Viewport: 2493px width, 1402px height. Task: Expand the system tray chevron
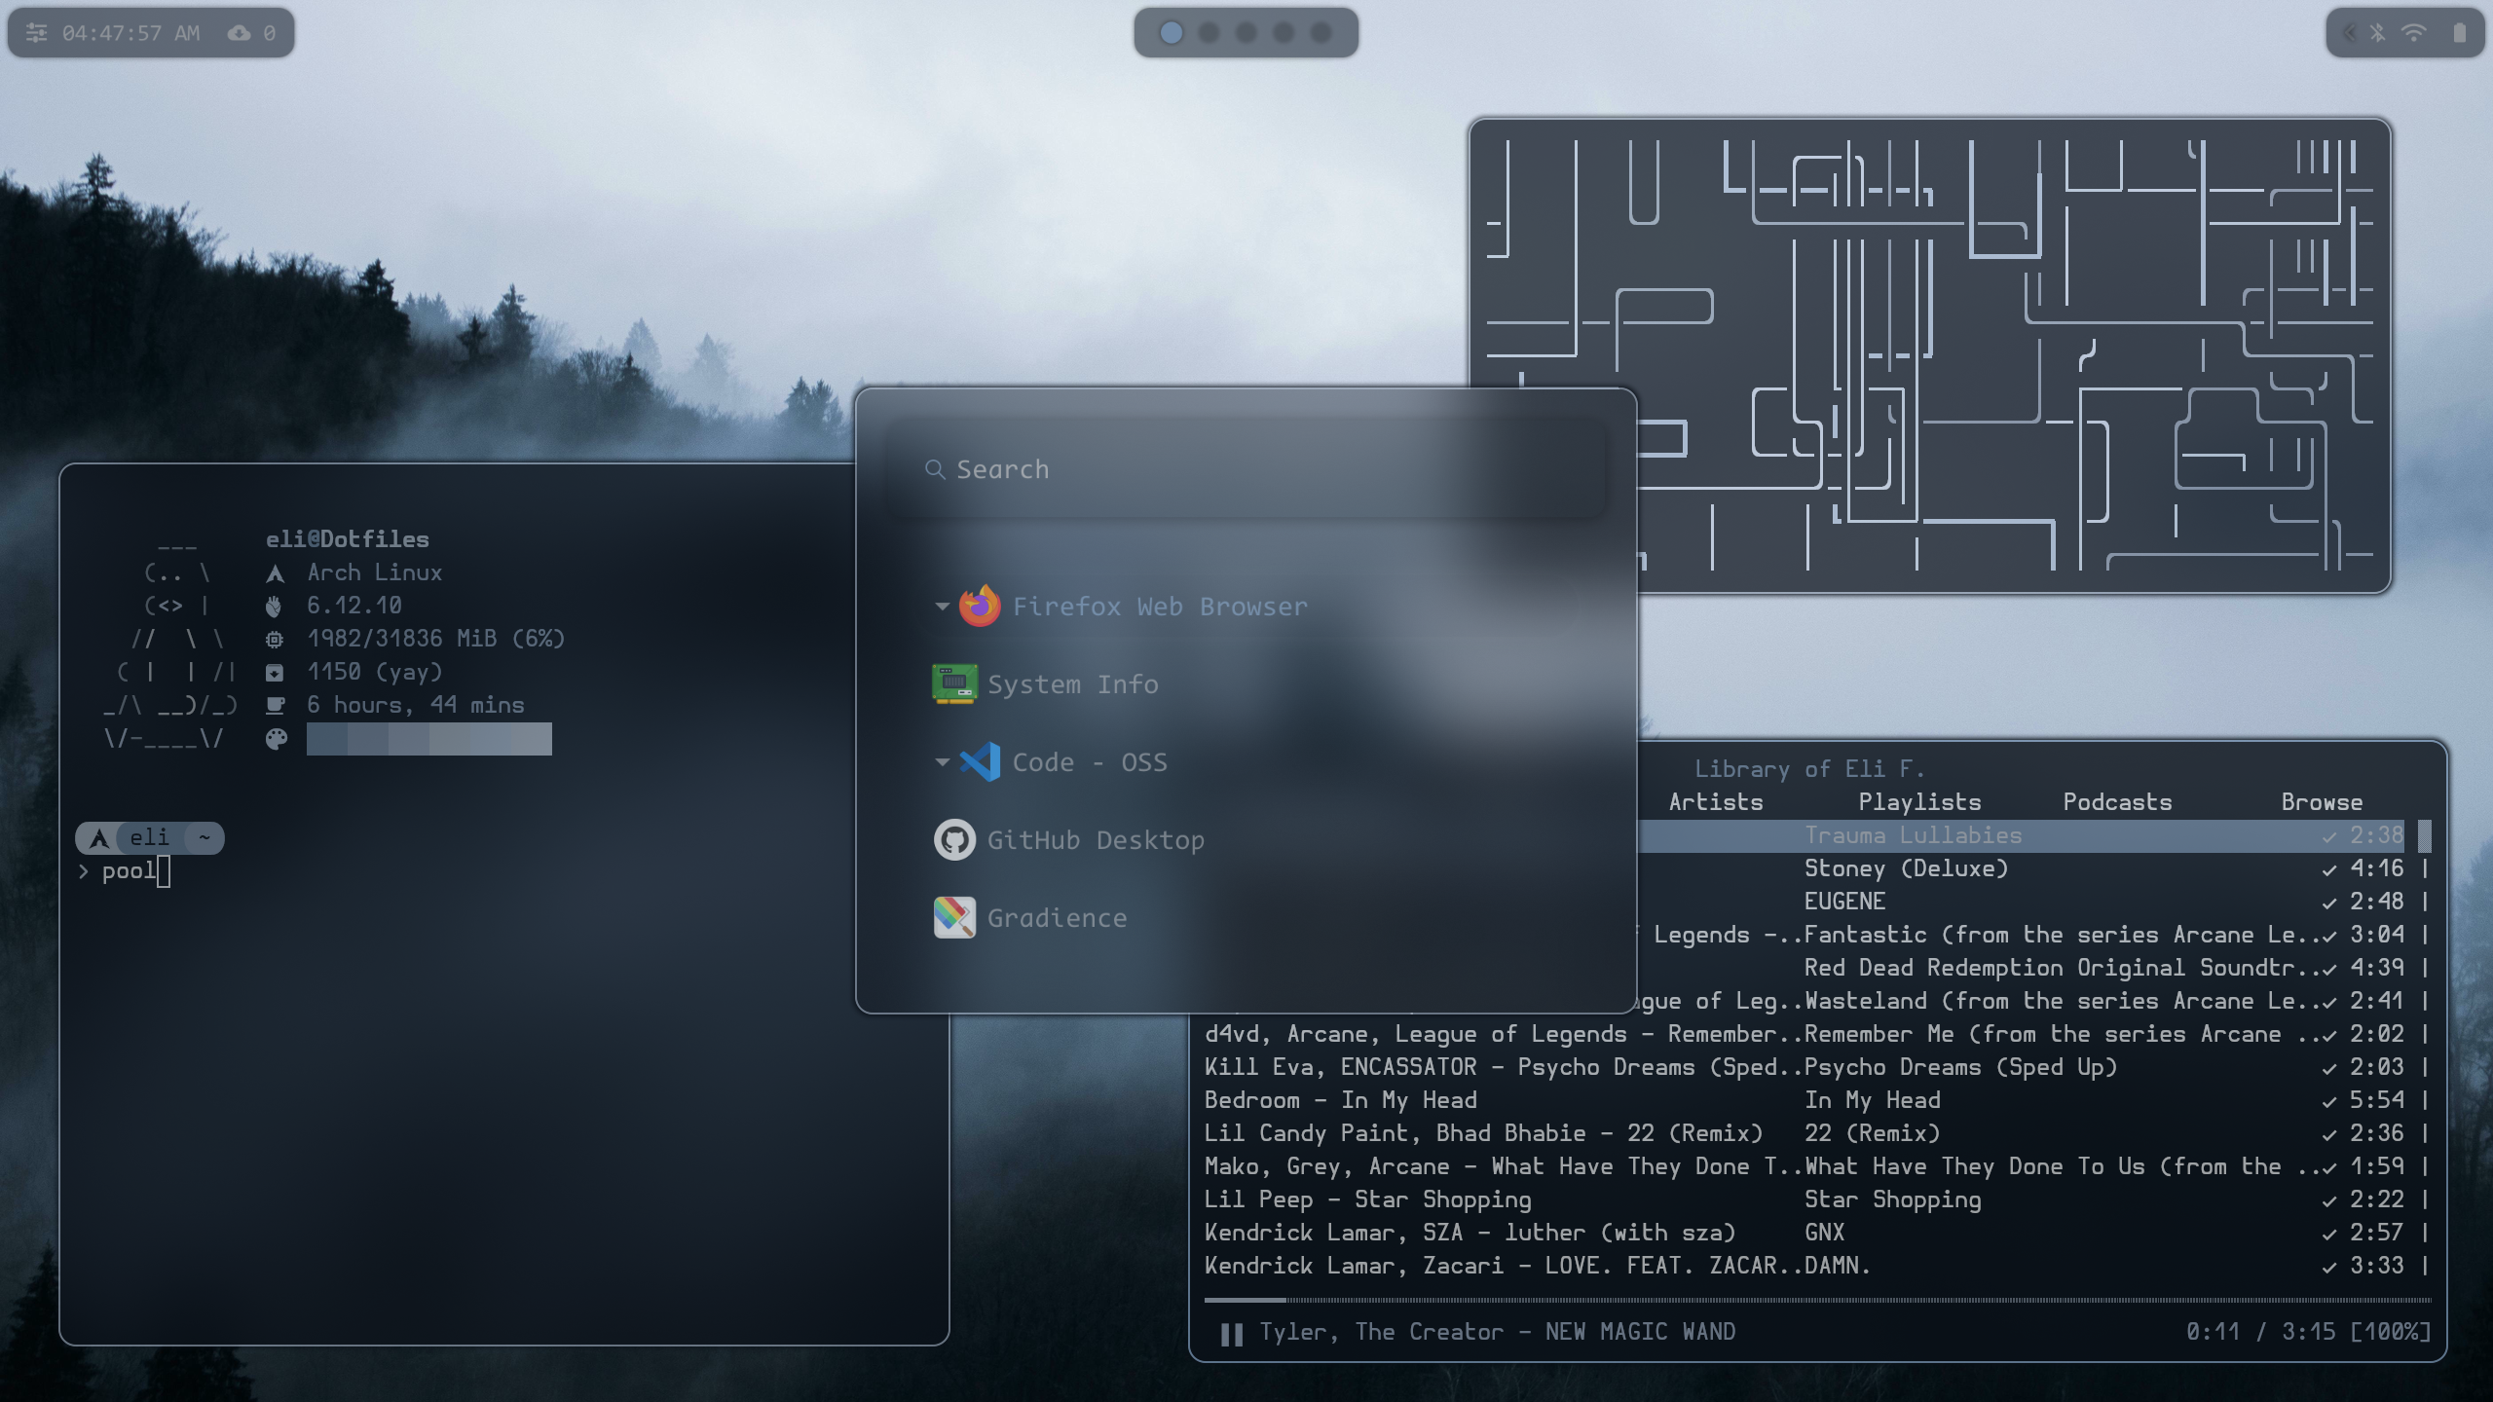pos(2349,33)
